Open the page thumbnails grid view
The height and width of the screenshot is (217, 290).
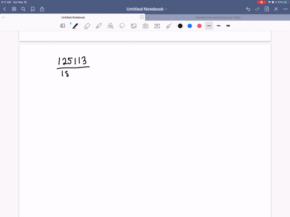[14, 9]
